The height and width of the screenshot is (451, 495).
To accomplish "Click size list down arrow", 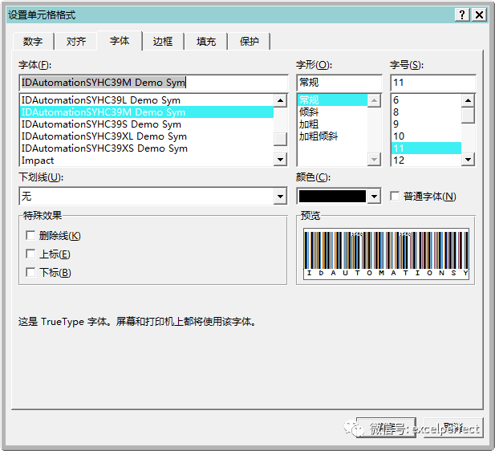I will [x=468, y=160].
